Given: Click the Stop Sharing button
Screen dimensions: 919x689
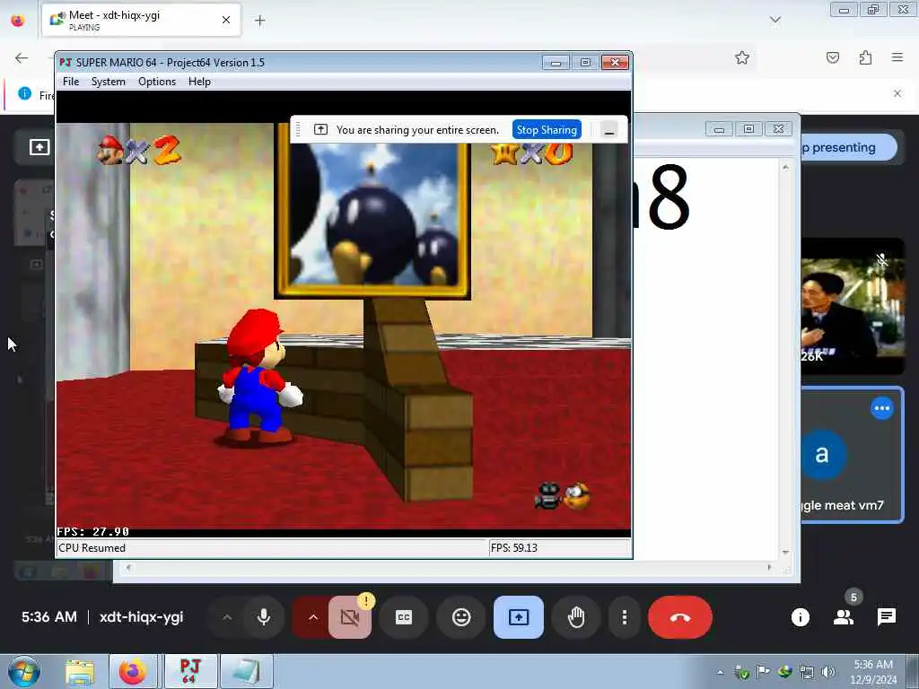Looking at the screenshot, I should point(547,129).
